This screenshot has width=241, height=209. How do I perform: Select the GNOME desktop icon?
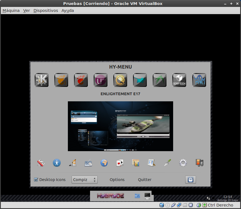81,80
